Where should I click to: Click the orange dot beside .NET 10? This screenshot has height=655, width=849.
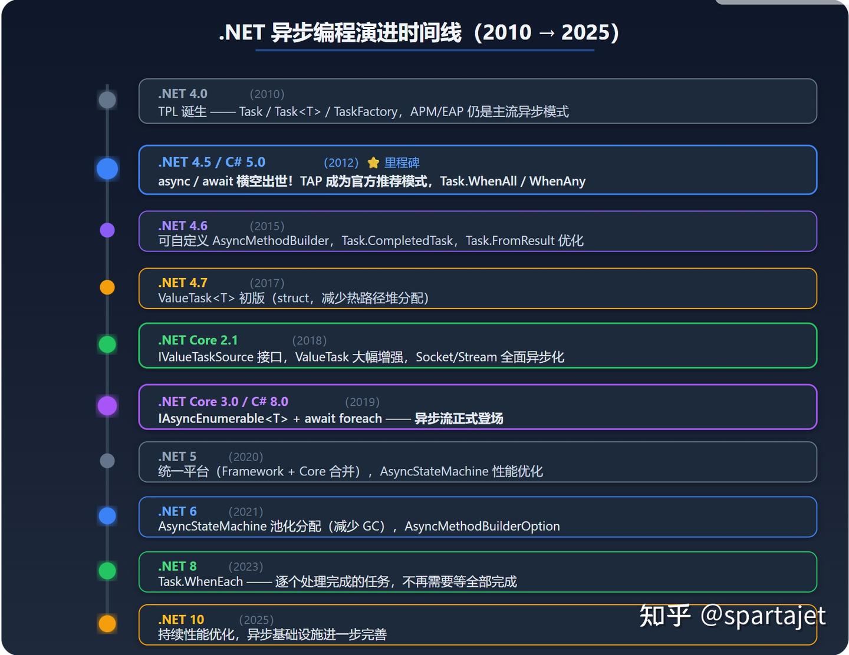107,624
